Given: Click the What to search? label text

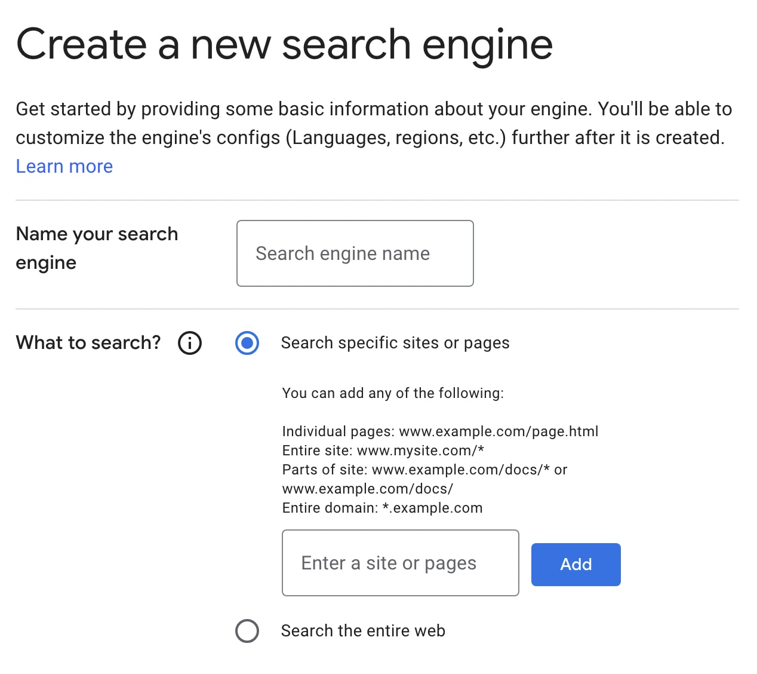Looking at the screenshot, I should coord(88,342).
